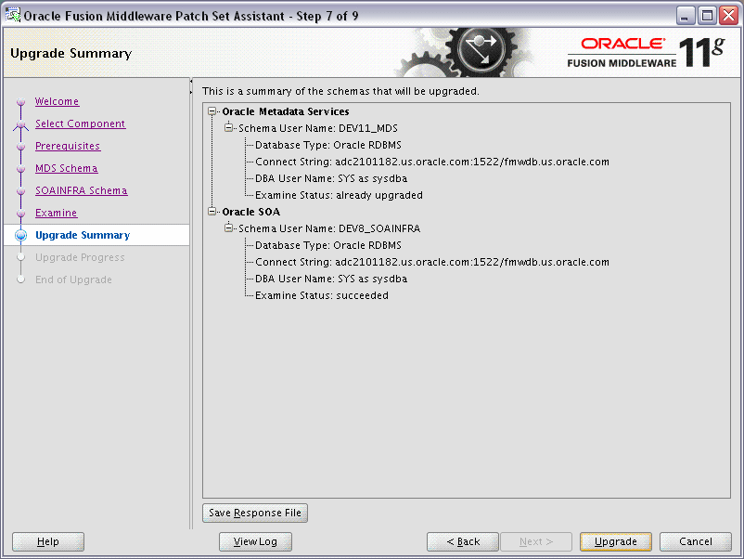Click the Upgrade Summary step bullet icon
Image resolution: width=744 pixels, height=559 pixels.
(21, 235)
